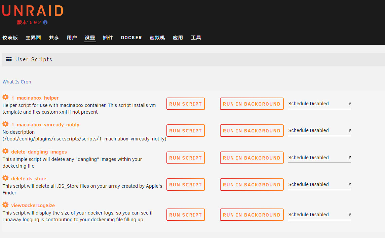The height and width of the screenshot is (238, 385).
Task: Click the User Scripts heading
Action: point(34,60)
